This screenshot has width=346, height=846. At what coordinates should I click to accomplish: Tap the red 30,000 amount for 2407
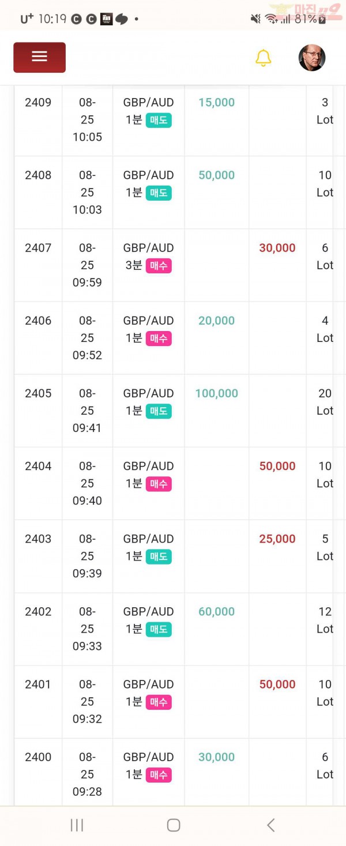pyautogui.click(x=277, y=248)
